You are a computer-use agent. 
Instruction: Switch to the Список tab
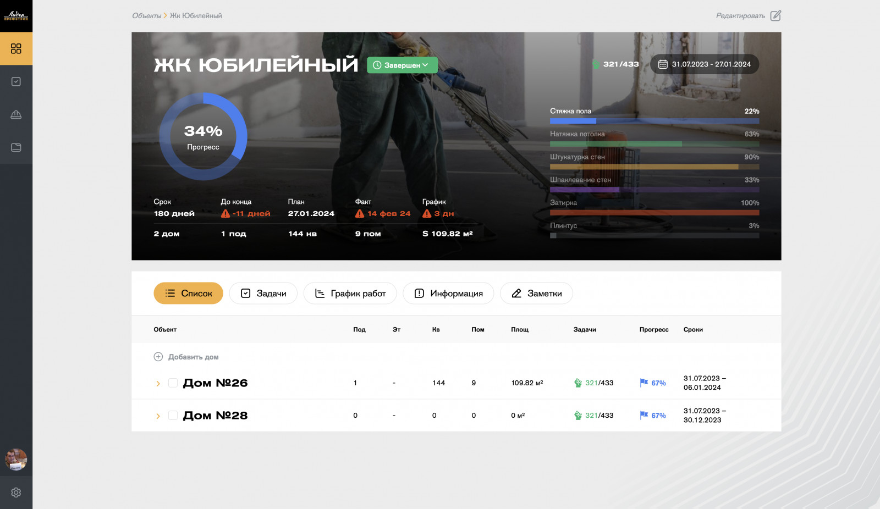(x=188, y=293)
